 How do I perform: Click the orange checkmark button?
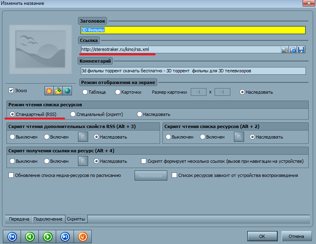pyautogui.click(x=83, y=236)
